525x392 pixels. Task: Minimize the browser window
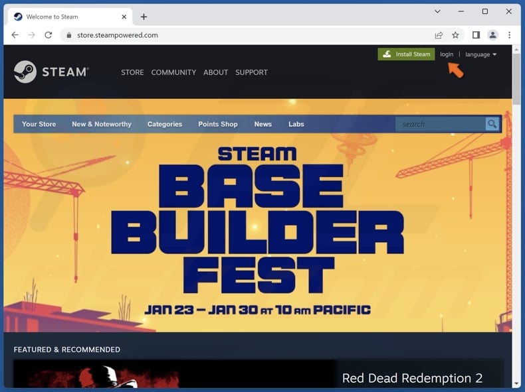[461, 11]
